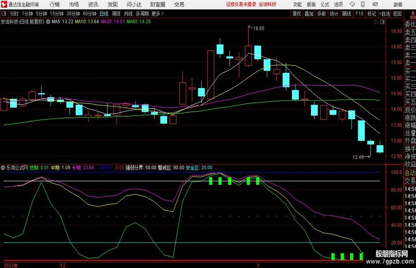Expand the 乐淘公式网 indicator dropdown arrow
The image size is (416, 268).
tap(3, 168)
